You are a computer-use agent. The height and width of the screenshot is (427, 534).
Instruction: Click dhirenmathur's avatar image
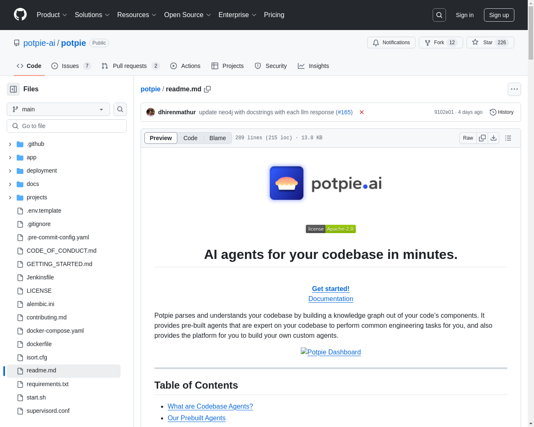click(151, 112)
